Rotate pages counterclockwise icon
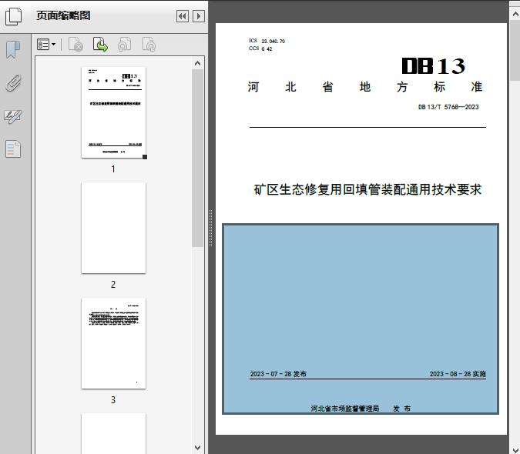The image size is (520, 454). (124, 45)
